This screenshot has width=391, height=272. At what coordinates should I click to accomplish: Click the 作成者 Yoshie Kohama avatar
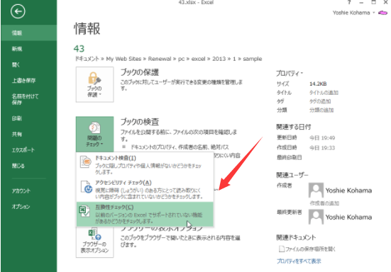pos(316,190)
